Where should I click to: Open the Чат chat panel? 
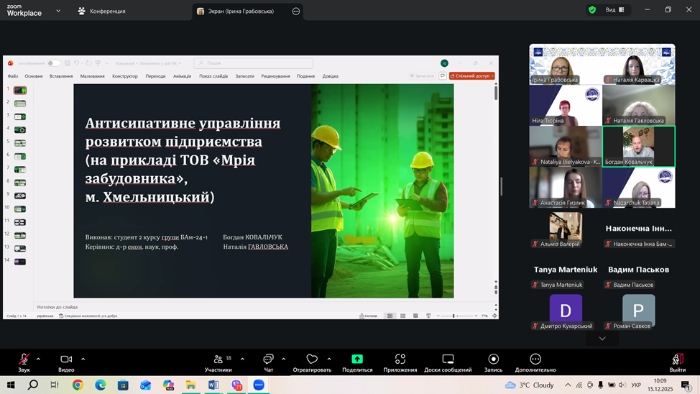(x=268, y=359)
